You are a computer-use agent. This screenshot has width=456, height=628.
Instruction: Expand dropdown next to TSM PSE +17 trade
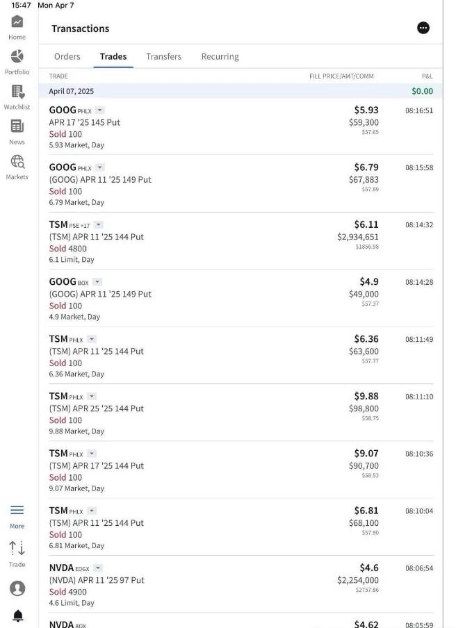[99, 224]
